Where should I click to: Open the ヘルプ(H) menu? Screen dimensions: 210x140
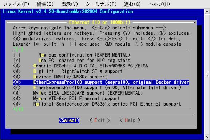coord(159,4)
